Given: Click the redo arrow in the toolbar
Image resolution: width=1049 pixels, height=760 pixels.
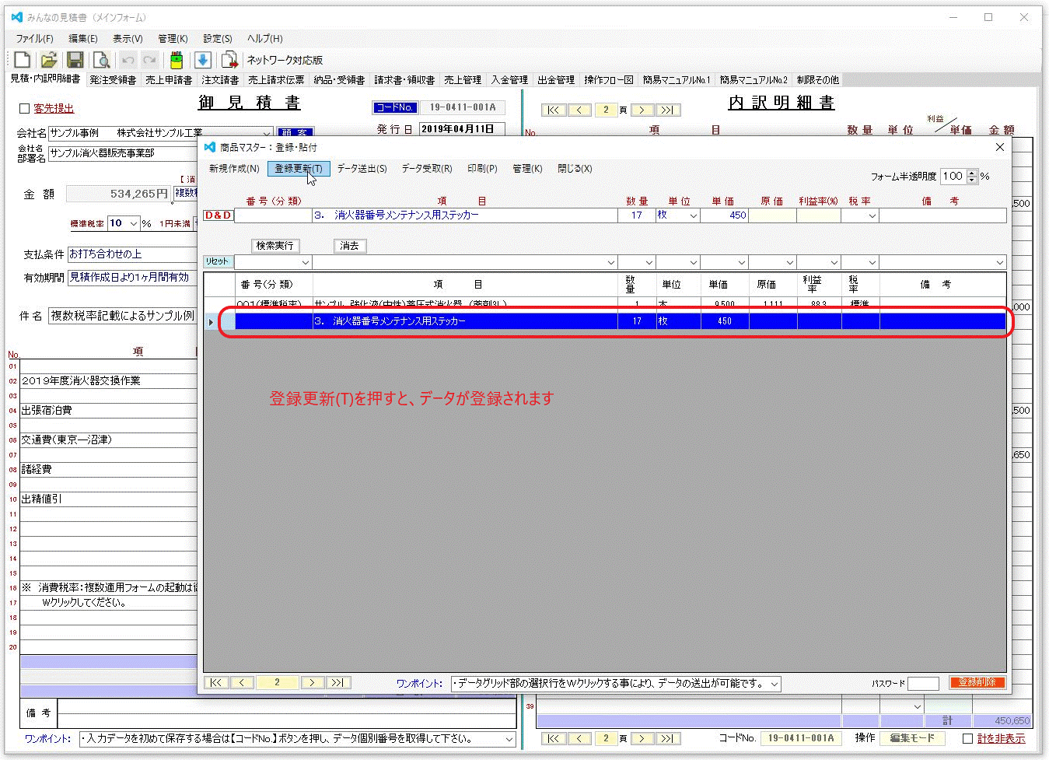Looking at the screenshot, I should point(150,60).
